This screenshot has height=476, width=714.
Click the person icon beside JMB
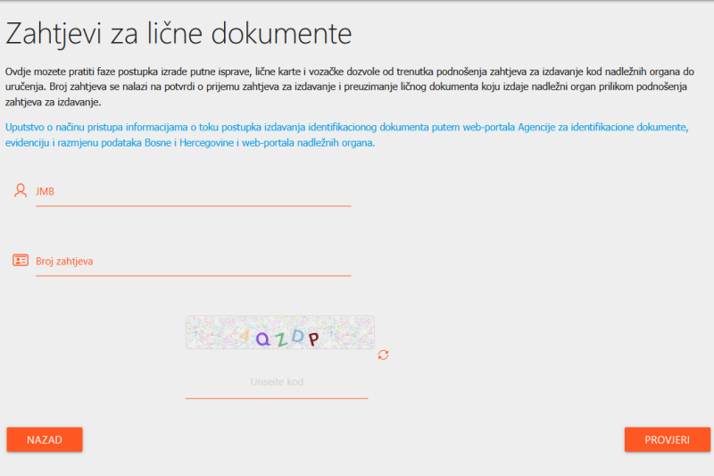pyautogui.click(x=21, y=190)
